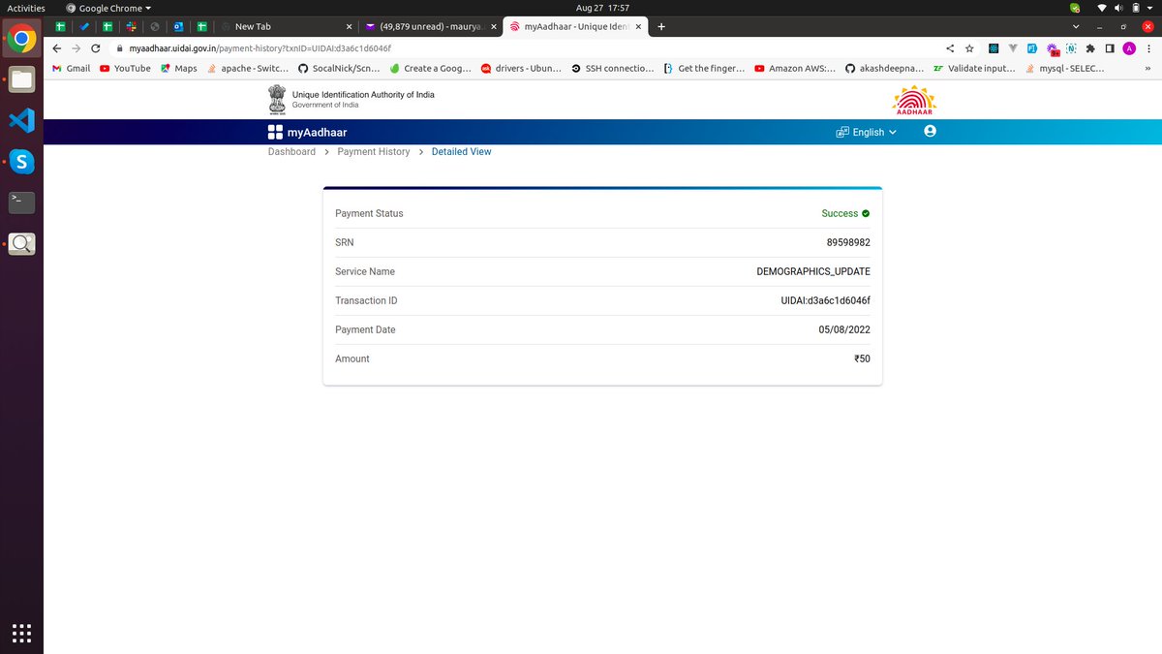Click green tray indicator icon

click(1075, 8)
